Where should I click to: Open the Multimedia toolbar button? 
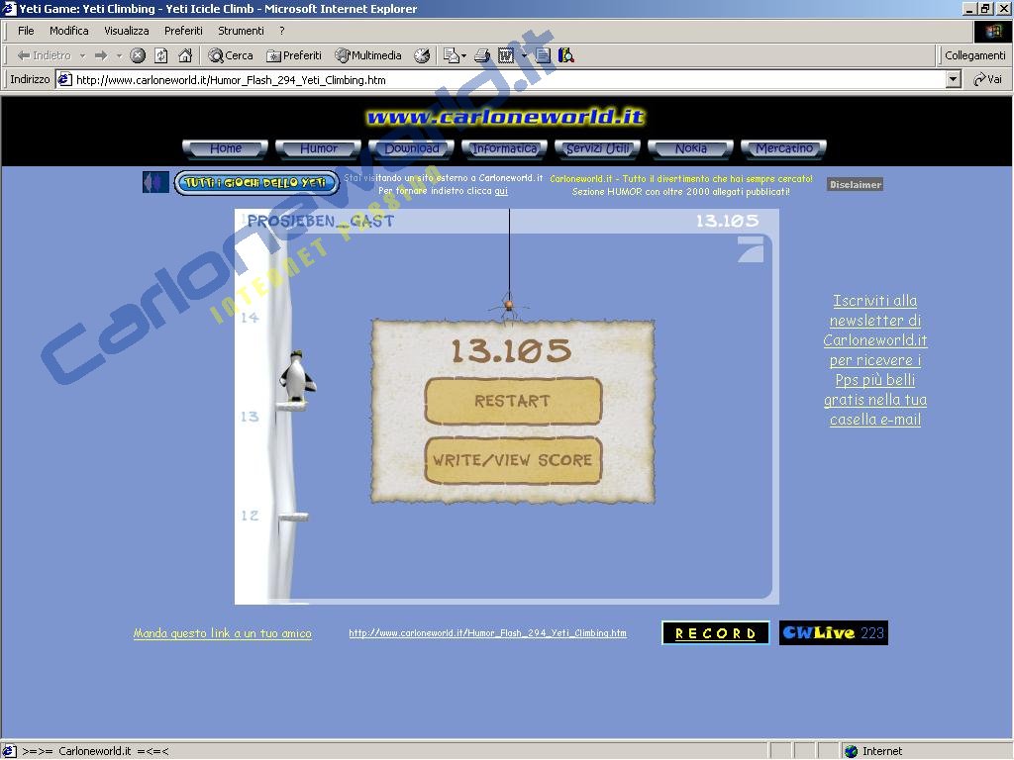(368, 55)
